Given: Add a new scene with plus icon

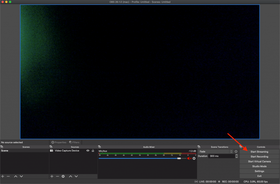Looking at the screenshot, I should (x=3, y=176).
